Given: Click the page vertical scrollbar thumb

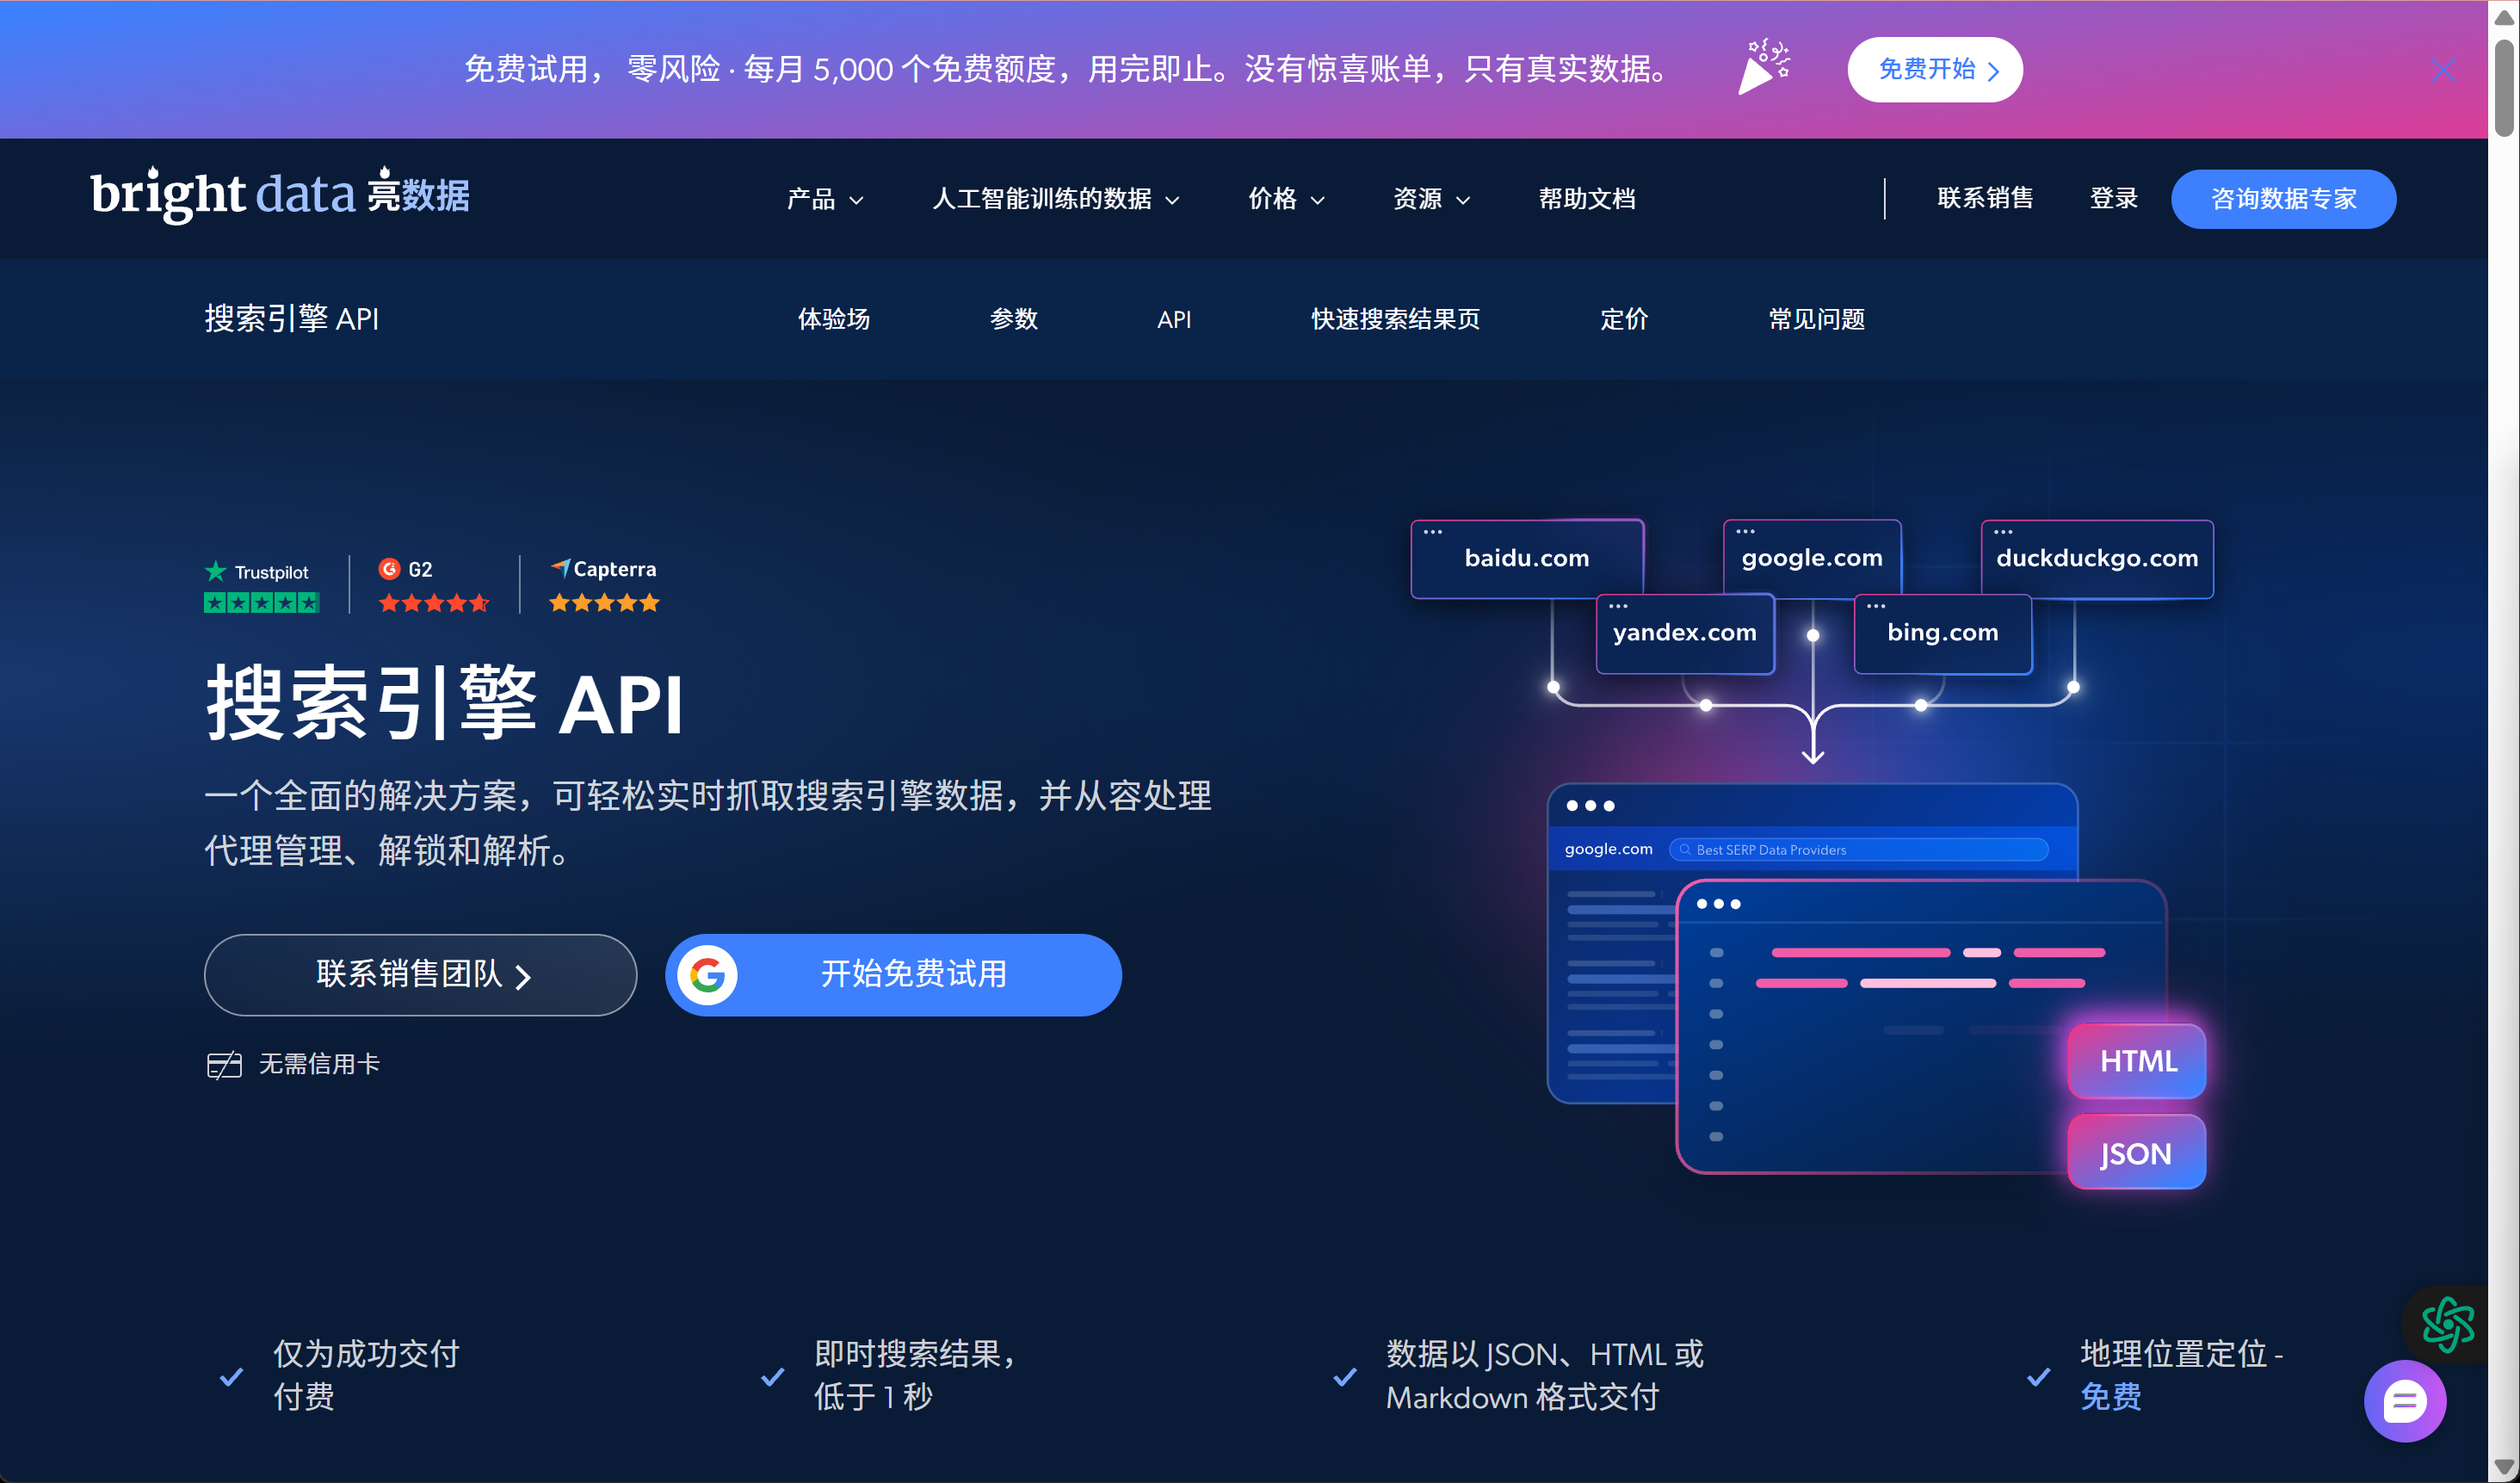Looking at the screenshot, I should tap(2504, 88).
